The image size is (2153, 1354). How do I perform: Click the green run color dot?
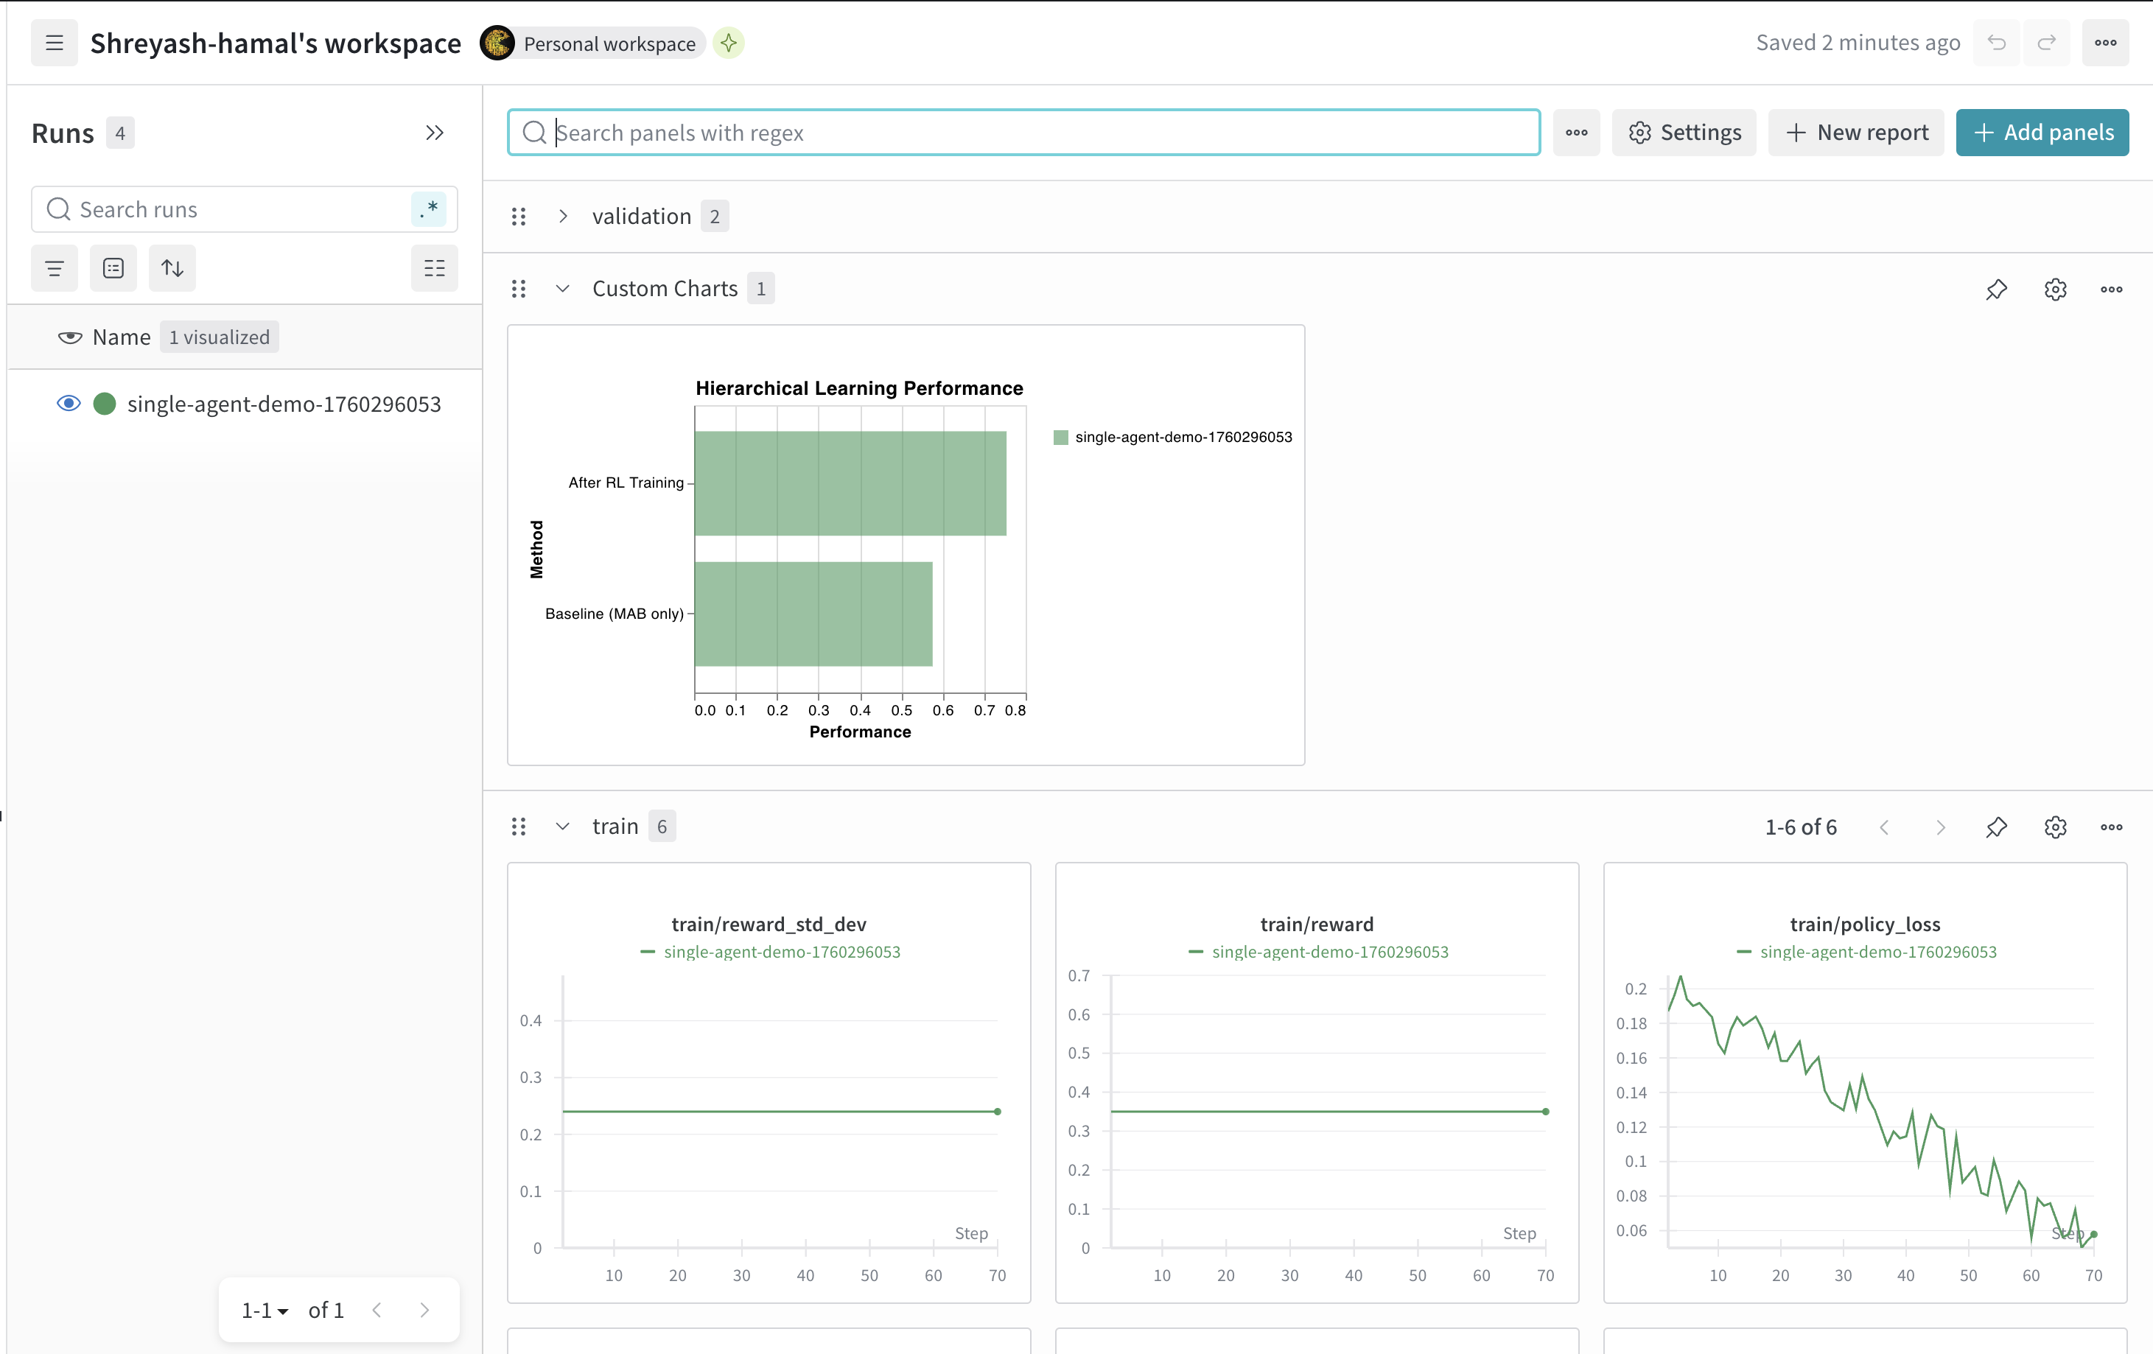click(105, 404)
